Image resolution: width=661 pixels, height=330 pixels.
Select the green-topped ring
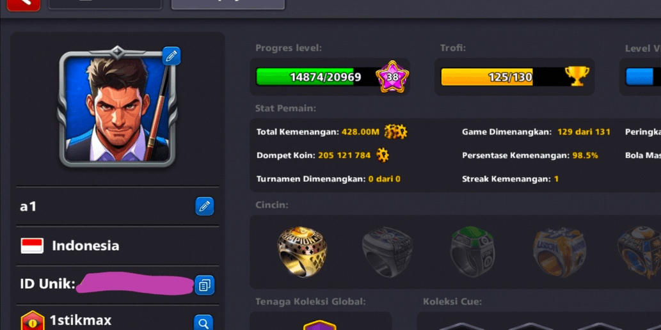(472, 252)
